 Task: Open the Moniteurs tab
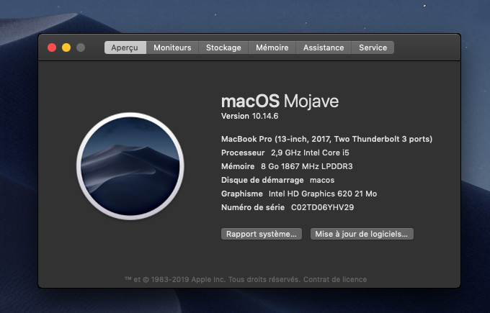[x=172, y=47]
